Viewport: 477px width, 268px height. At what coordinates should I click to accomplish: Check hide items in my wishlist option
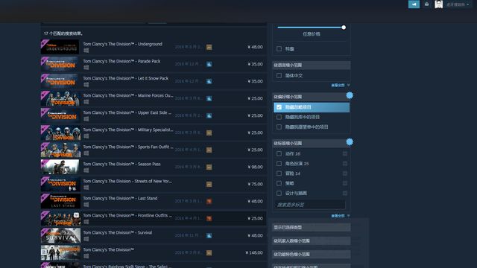[279, 127]
